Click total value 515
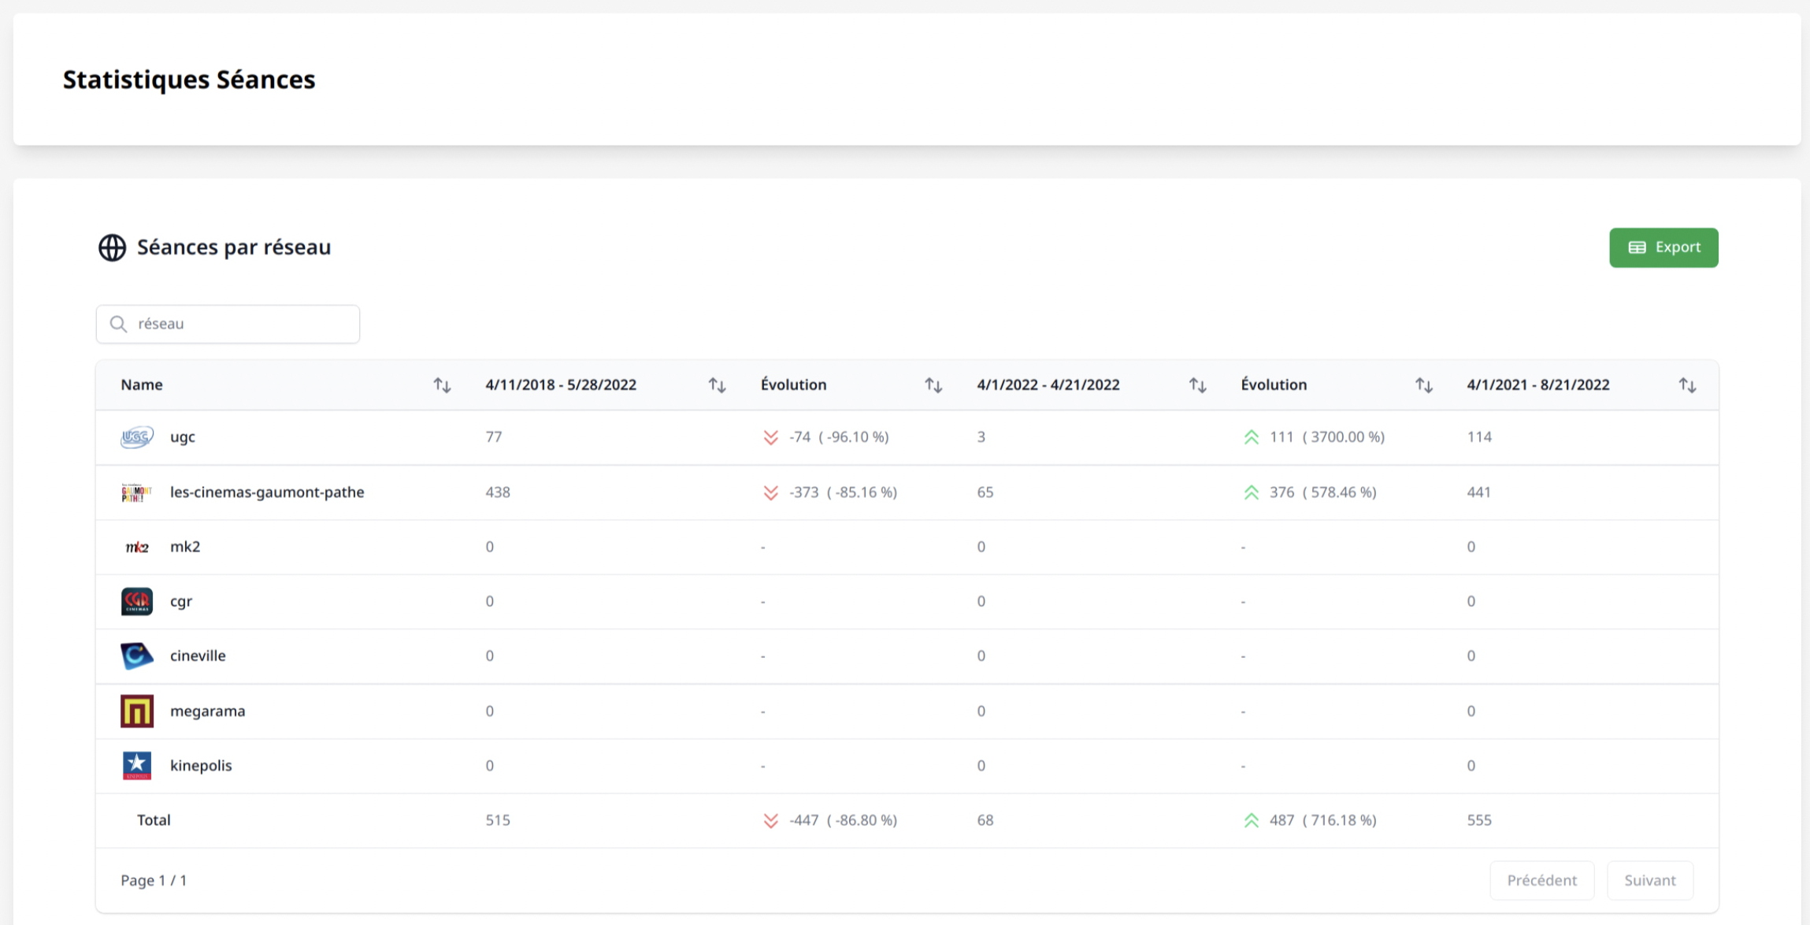 [x=498, y=820]
